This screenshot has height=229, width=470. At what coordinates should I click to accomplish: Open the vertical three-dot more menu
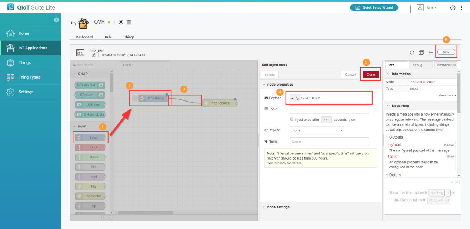tap(461, 8)
